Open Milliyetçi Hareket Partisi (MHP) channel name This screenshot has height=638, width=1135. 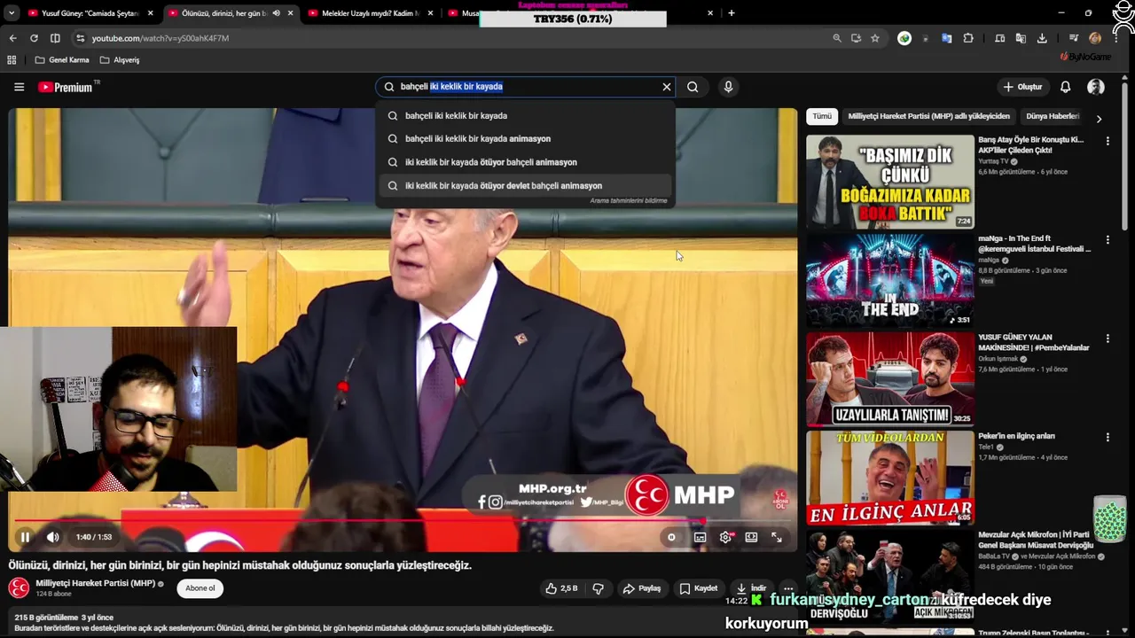click(96, 583)
